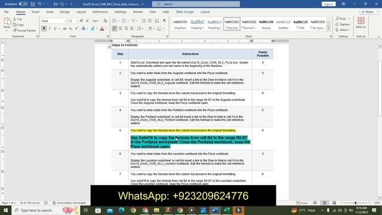Toggle Strikethrough formatting
This screenshot has height=215, width=382.
(64, 29)
